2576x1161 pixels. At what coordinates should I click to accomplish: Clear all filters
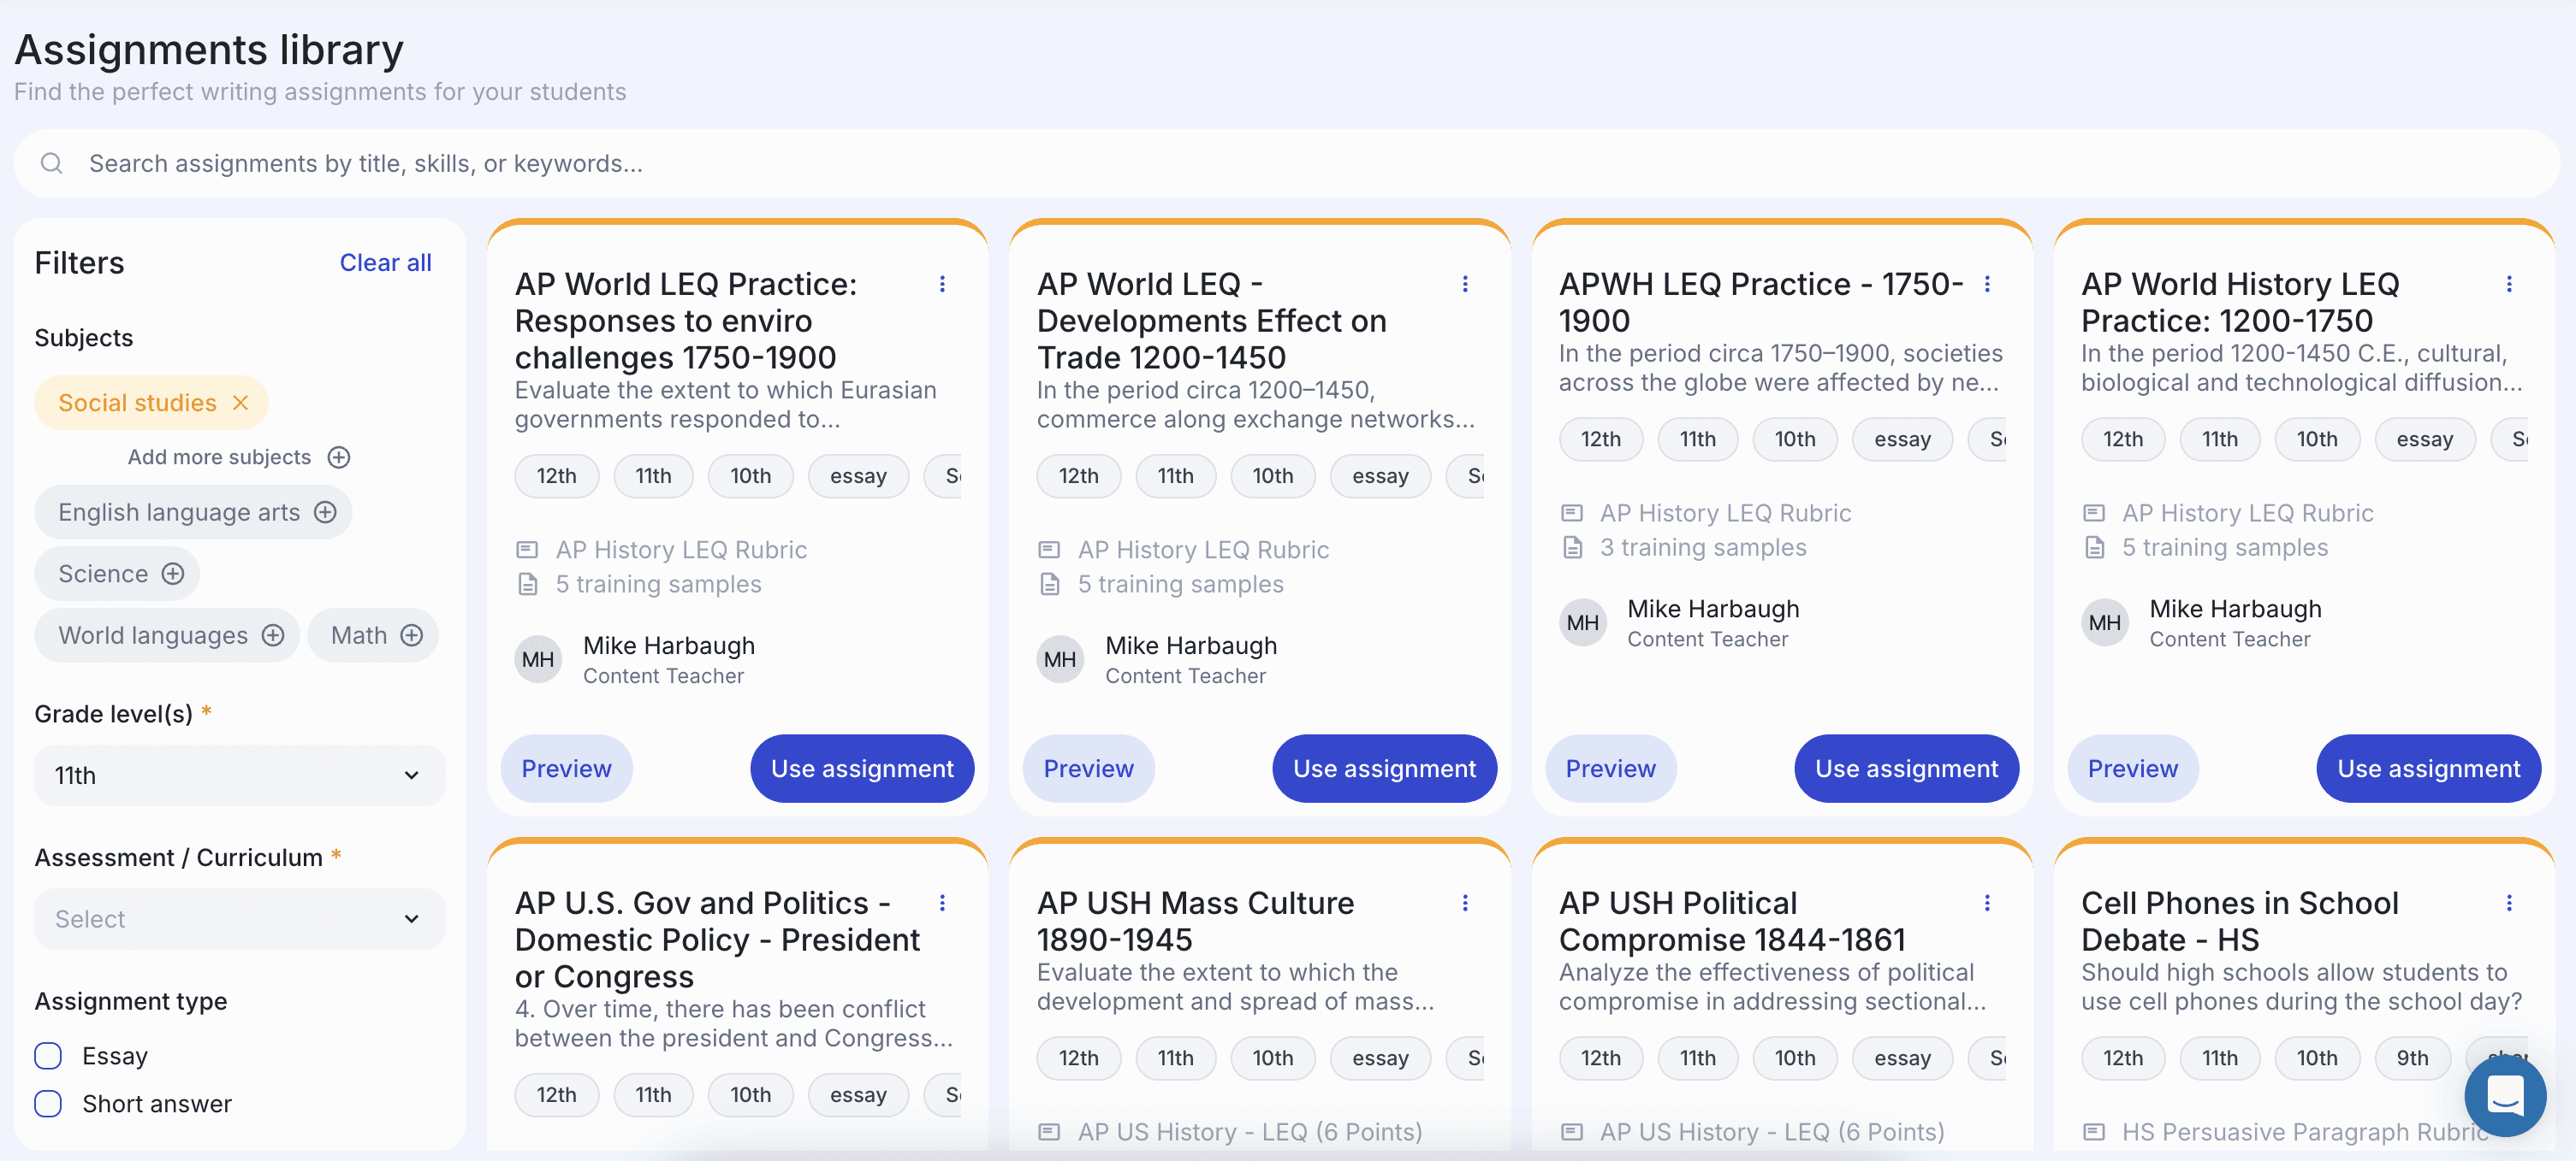(x=385, y=262)
